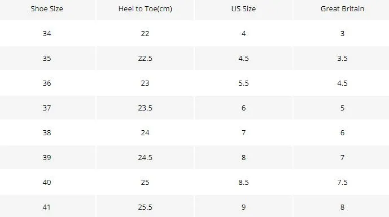Click the US Size column header
This screenshot has width=389, height=217.
click(x=243, y=9)
